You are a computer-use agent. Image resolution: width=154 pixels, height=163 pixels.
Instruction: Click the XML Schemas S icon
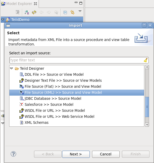[x=22, y=123]
